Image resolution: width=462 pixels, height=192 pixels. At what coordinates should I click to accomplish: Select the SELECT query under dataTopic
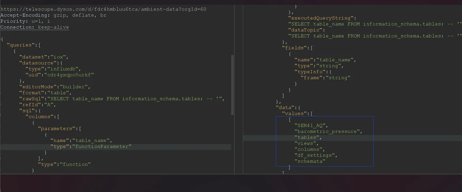coord(375,36)
